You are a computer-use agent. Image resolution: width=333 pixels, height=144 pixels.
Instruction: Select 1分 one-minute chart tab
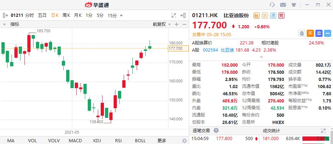(x=89, y=15)
